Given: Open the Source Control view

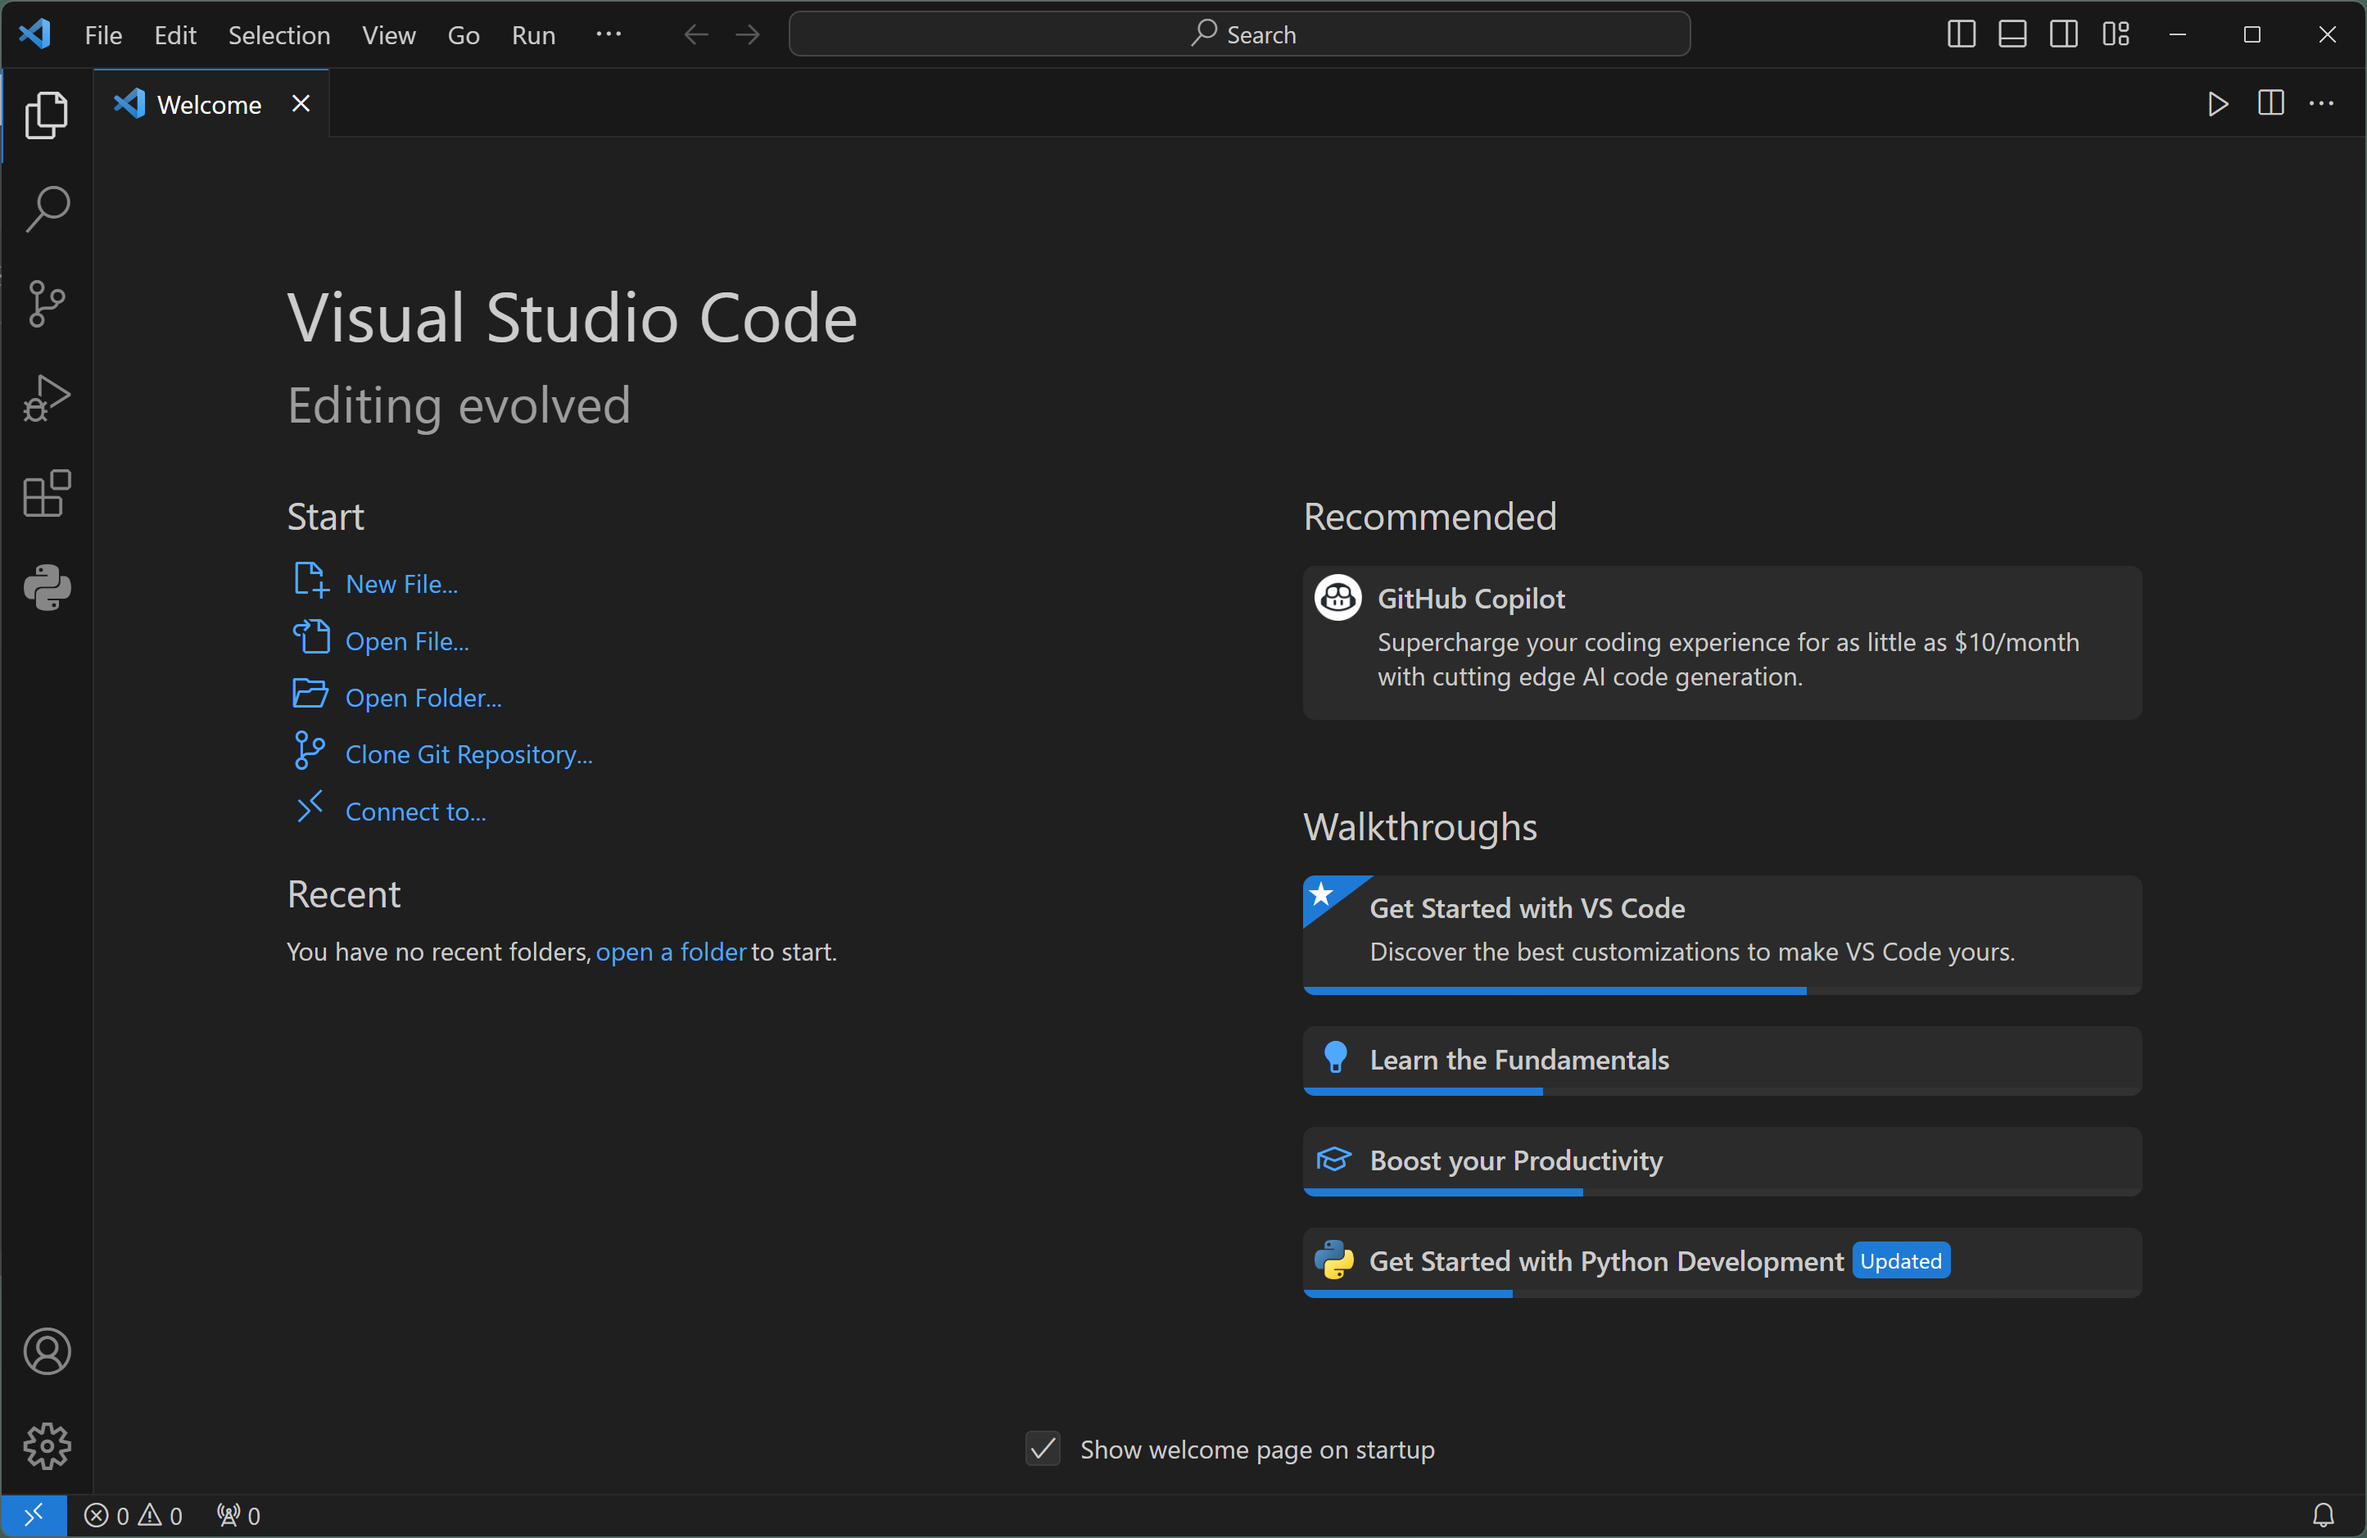Looking at the screenshot, I should (47, 304).
